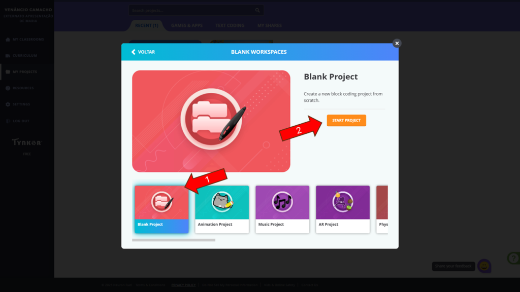Click the Log Out sidebar icon
The image size is (520, 292).
tap(8, 121)
